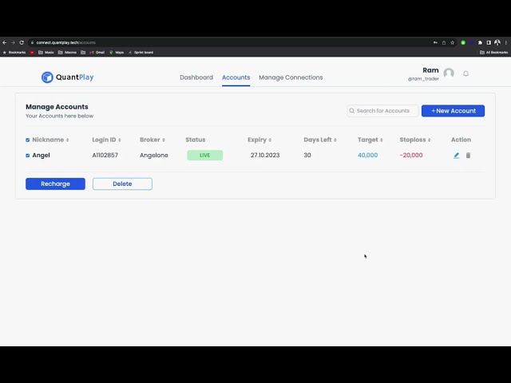Switch to the Dashboard tab

(196, 77)
